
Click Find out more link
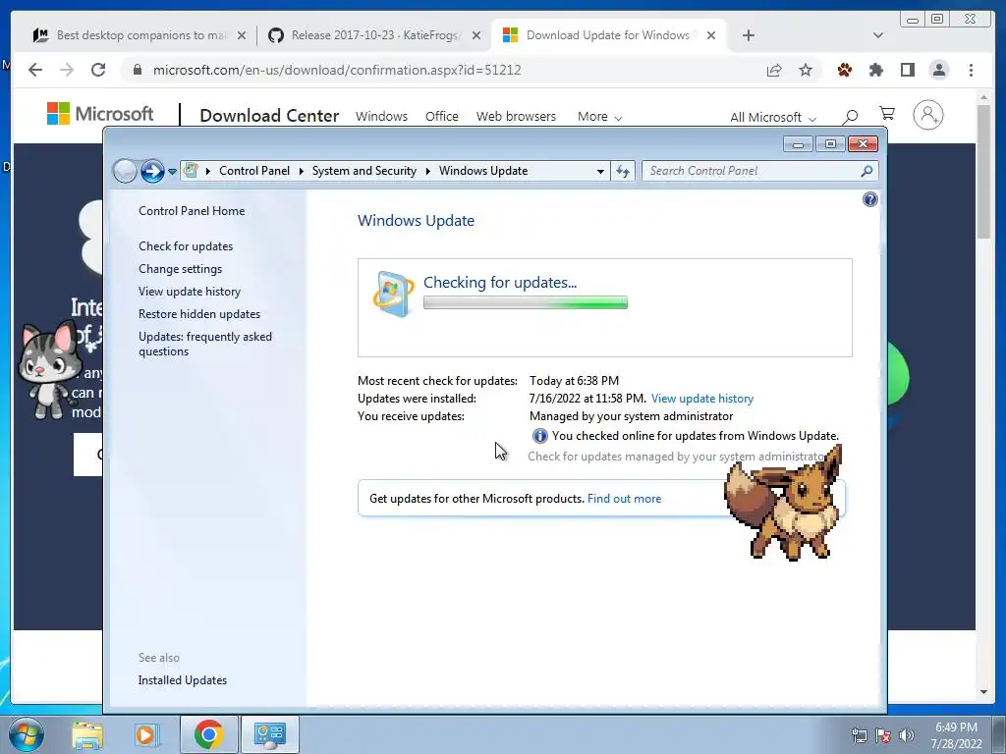tap(624, 499)
